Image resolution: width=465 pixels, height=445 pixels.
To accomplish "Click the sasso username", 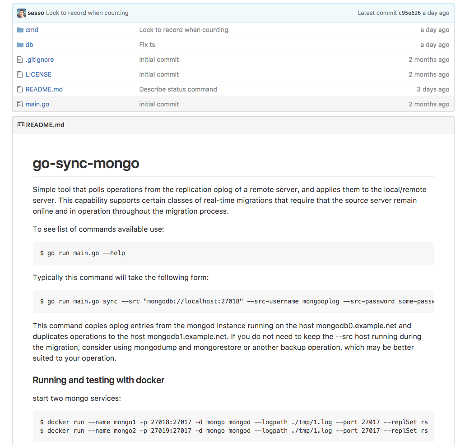I will click(x=37, y=13).
